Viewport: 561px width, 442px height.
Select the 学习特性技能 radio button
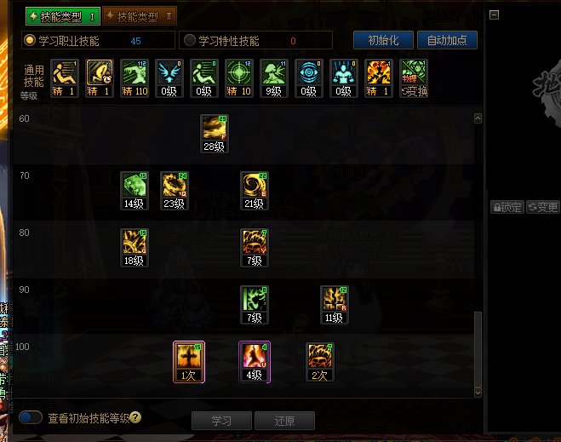tap(190, 40)
